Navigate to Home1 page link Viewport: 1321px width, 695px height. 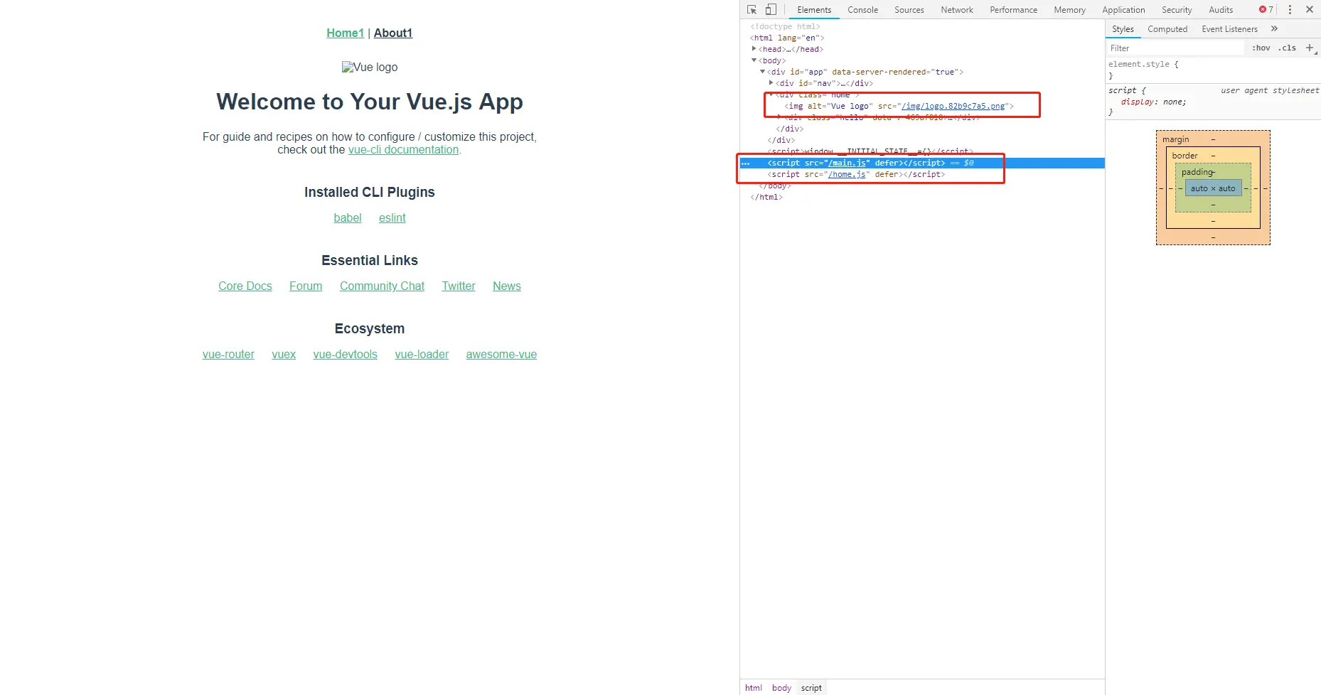[345, 33]
